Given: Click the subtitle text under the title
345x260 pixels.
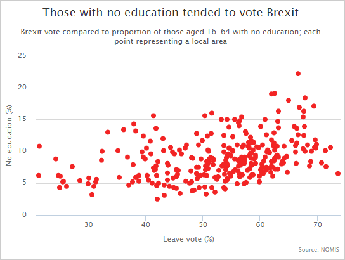Looking at the screenshot, I should [171, 36].
